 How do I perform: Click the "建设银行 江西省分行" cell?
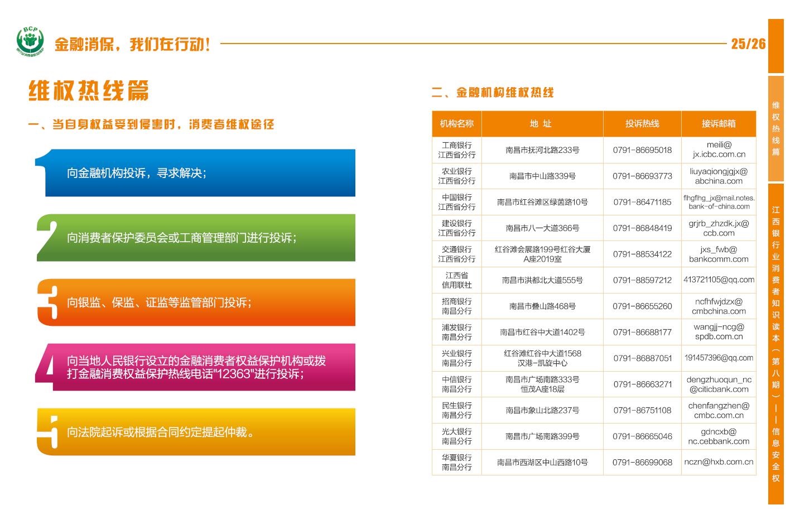tap(457, 228)
